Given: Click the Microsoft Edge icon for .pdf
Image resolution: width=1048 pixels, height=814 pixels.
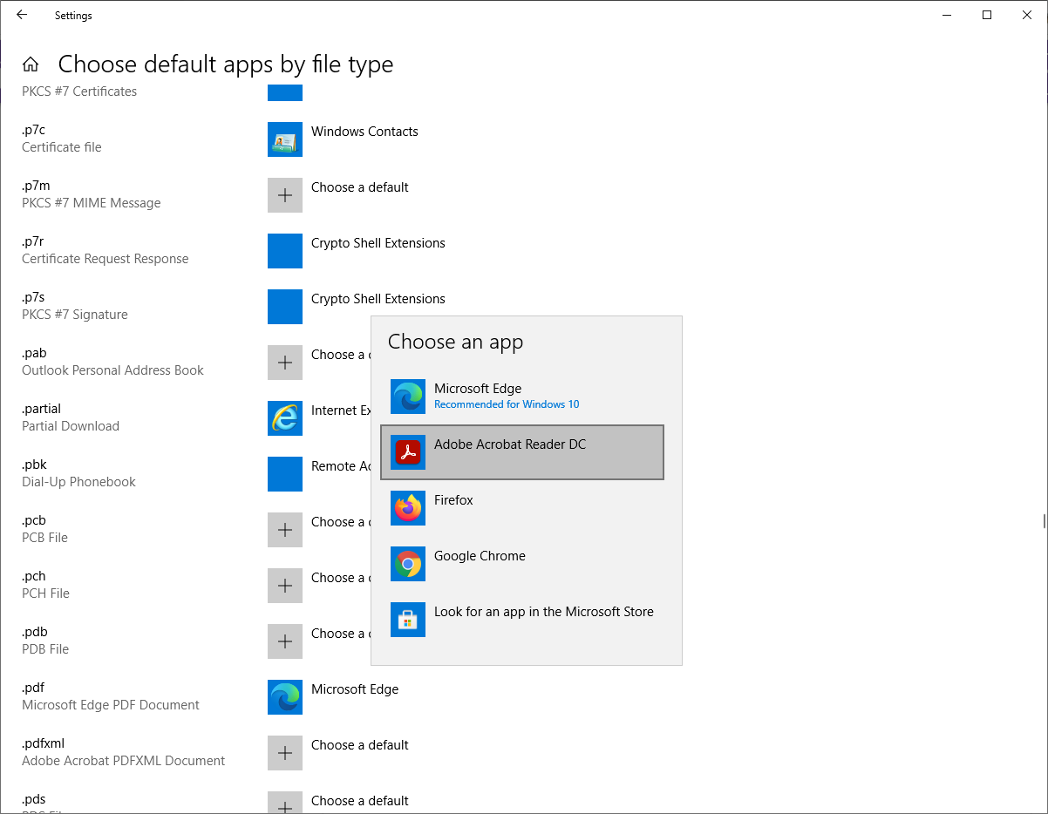Looking at the screenshot, I should [x=285, y=697].
